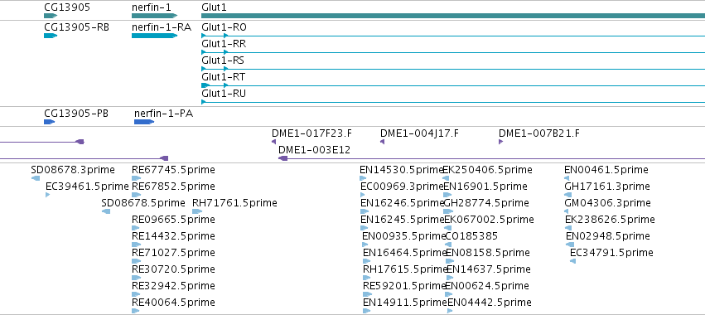This screenshot has width=705, height=315.
Task: Select the RH71761.5prime EST arrow
Action: (x=197, y=211)
